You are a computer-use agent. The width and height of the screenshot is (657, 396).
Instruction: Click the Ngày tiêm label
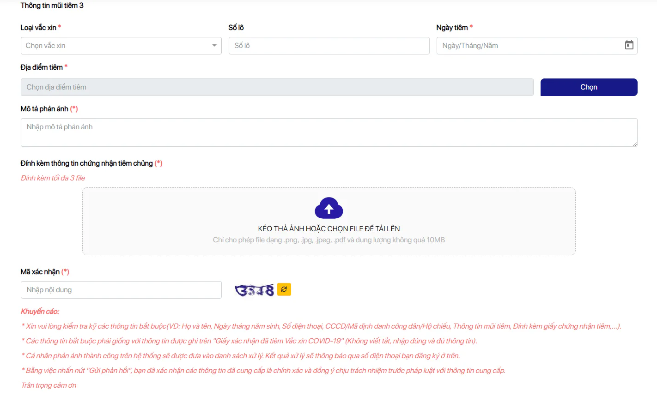(452, 28)
